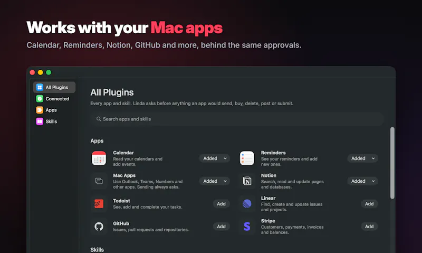Switch to the Connected section
The height and width of the screenshot is (253, 422).
[x=54, y=99]
